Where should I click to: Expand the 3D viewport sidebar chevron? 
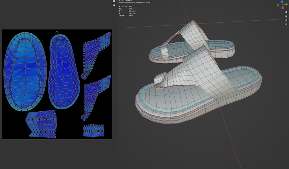tap(288, 1)
